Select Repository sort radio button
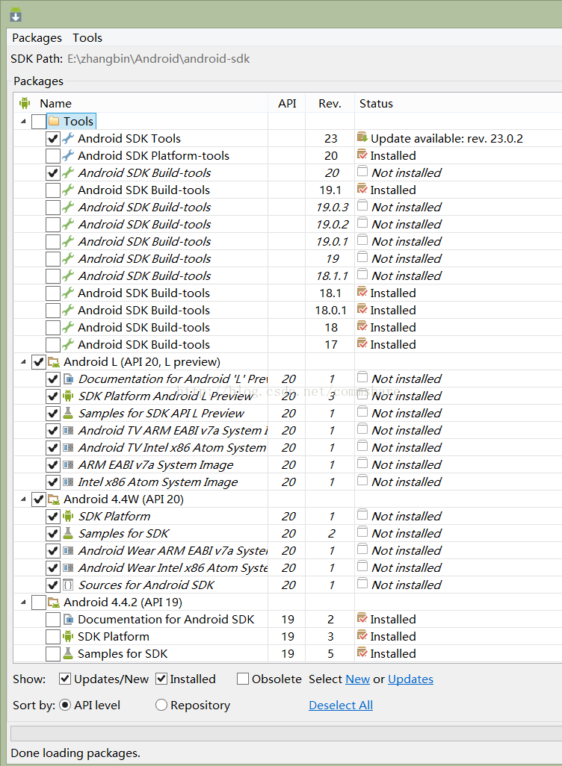 [x=161, y=705]
